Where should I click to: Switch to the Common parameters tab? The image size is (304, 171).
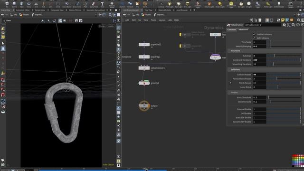coord(231,29)
